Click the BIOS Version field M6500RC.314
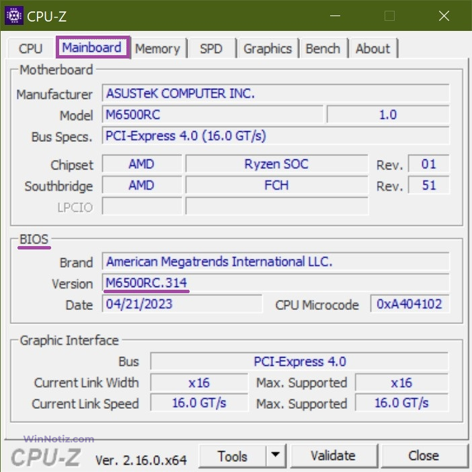 coord(275,283)
